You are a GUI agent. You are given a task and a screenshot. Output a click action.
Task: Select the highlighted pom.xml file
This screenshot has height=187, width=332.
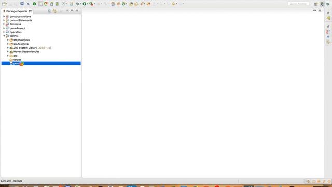tap(41, 63)
